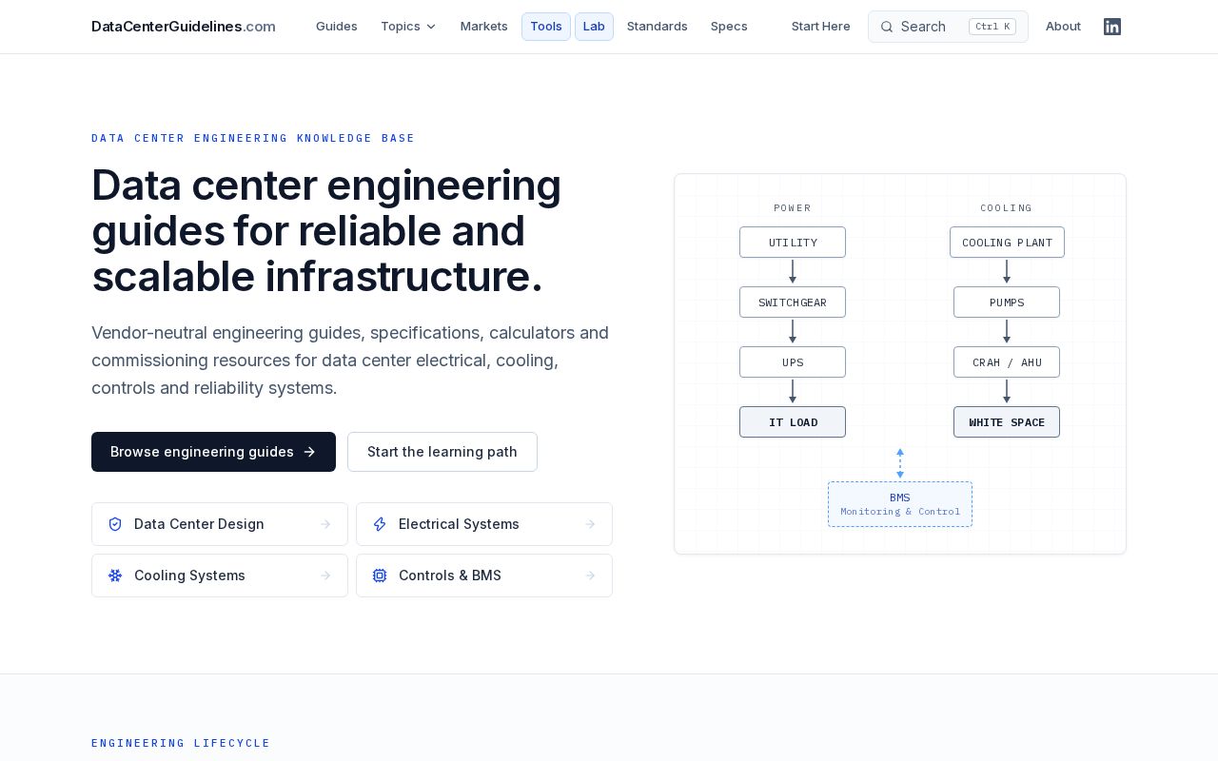Open the About page link
The height and width of the screenshot is (761, 1218).
(x=1063, y=27)
